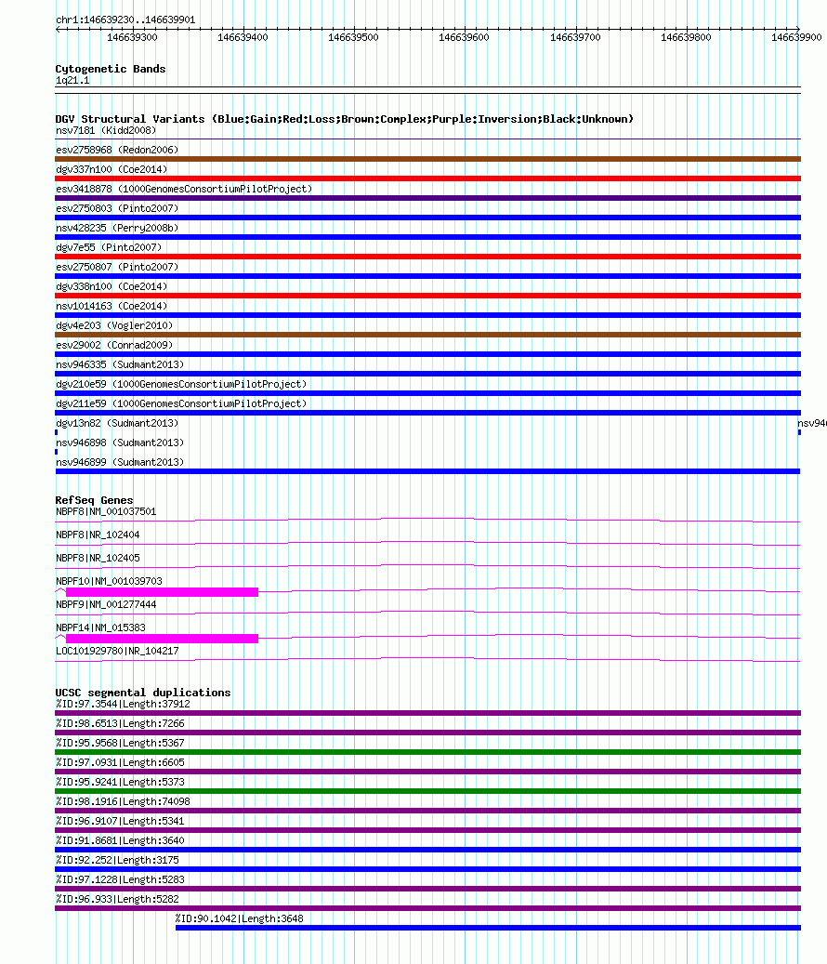The image size is (827, 964).
Task: Click gene label NBPF8|NM_001037501
Action: 106,511
